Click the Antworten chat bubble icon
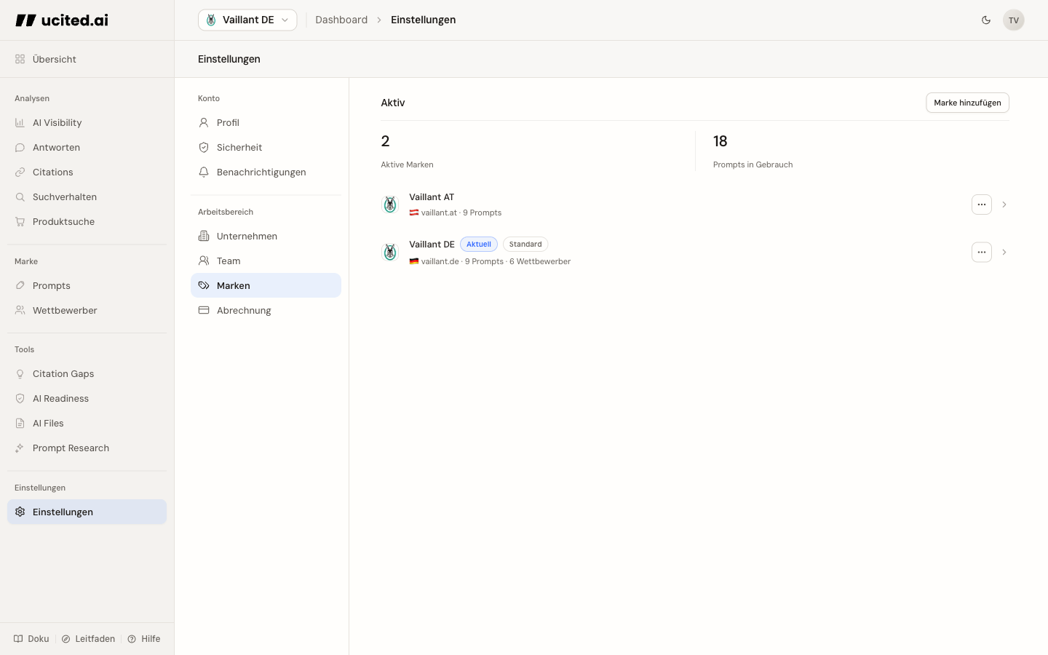Viewport: 1048px width, 655px height. (20, 147)
